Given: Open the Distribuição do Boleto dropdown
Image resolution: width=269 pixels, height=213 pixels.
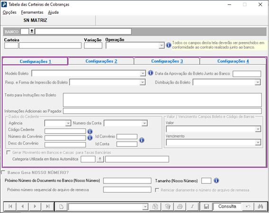Looking at the screenshot, I should [258, 82].
